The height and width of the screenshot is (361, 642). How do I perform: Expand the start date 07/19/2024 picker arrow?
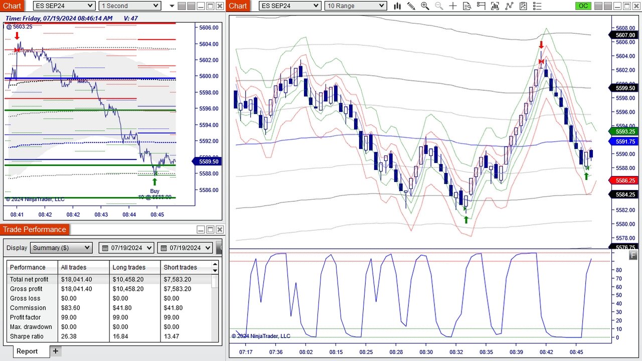click(150, 248)
